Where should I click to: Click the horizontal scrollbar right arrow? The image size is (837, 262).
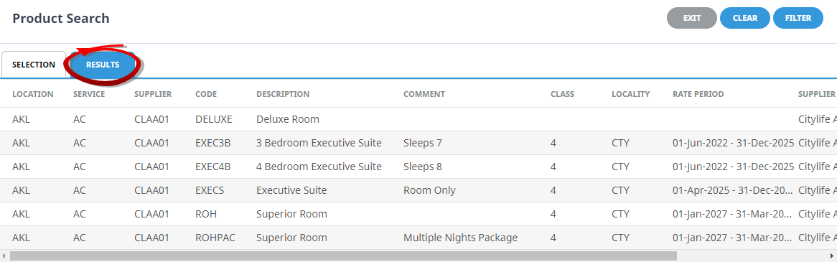832,256
